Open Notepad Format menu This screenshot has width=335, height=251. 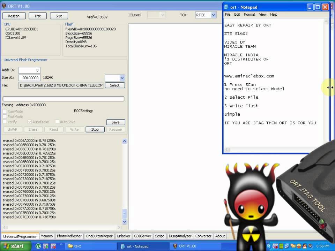tap(250, 14)
